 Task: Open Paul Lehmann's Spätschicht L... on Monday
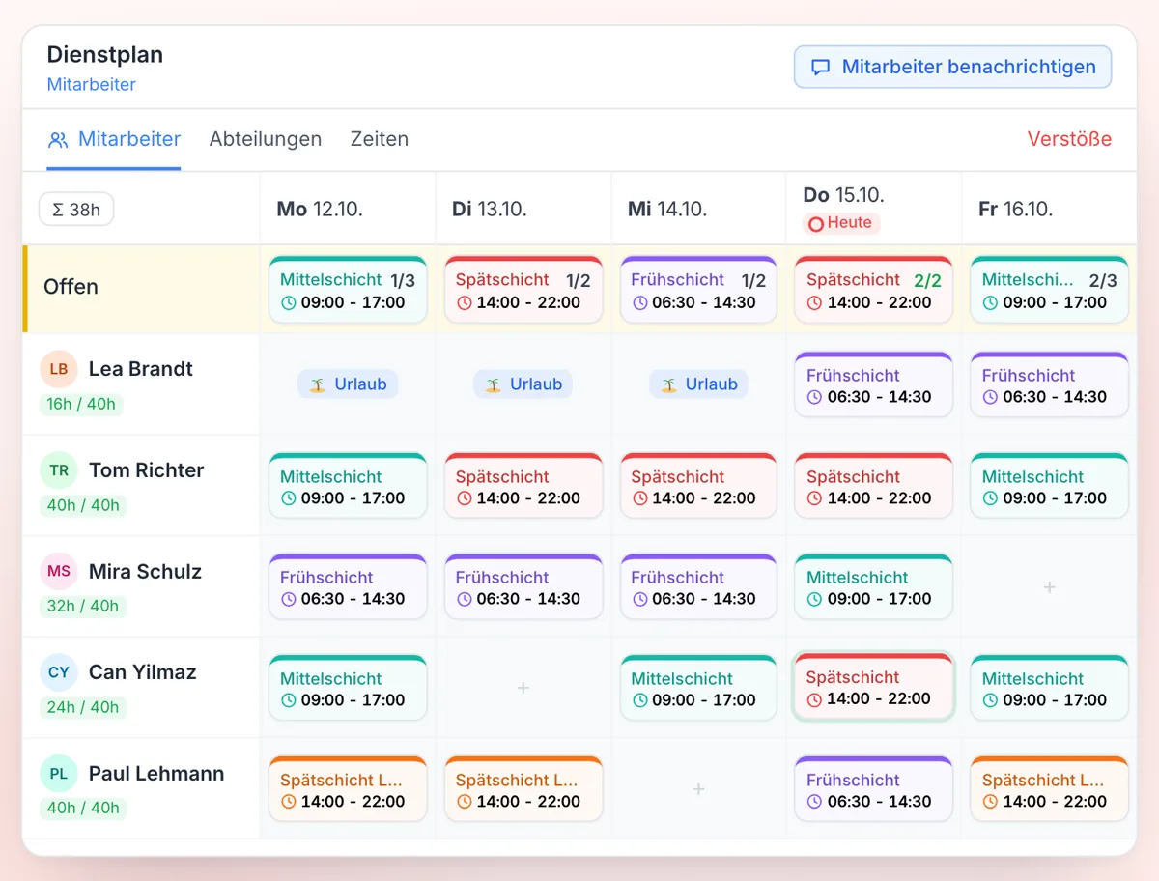(348, 789)
